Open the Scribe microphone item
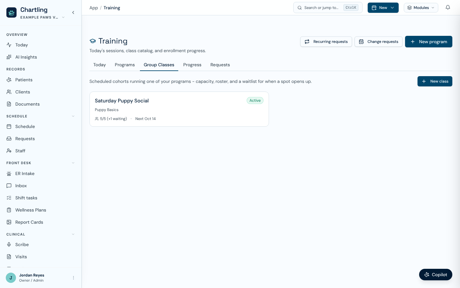The image size is (460, 288). (x=41, y=244)
